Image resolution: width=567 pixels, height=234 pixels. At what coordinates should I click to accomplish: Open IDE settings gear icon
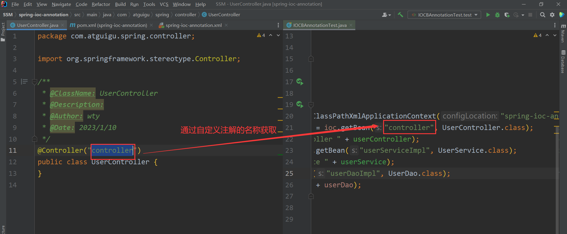point(552,15)
